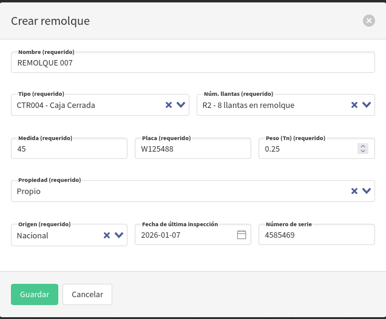Click the R2 - 8 llantas en remolque text
The image size is (386, 319).
(x=248, y=106)
